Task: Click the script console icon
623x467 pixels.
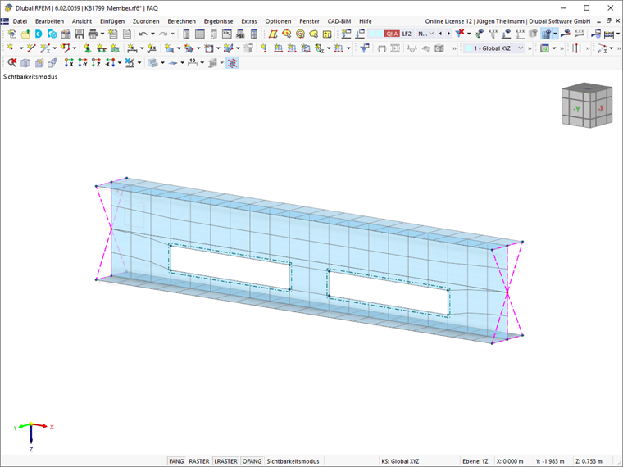Action: pos(227,34)
